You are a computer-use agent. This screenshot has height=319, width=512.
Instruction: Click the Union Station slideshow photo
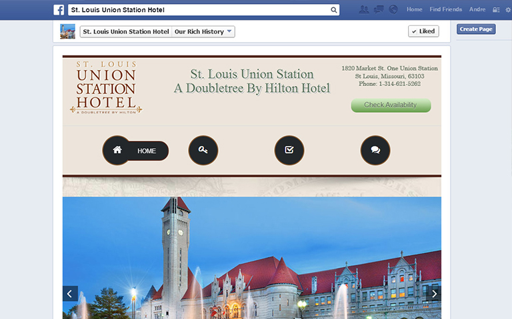pyautogui.click(x=252, y=258)
